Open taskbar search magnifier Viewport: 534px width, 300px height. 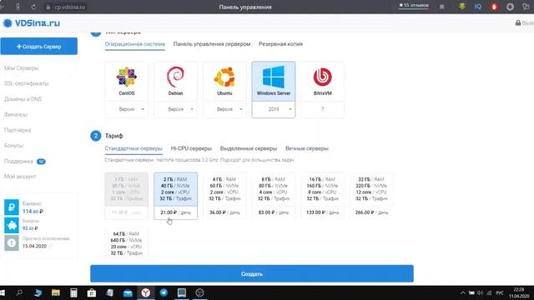(x=19, y=292)
